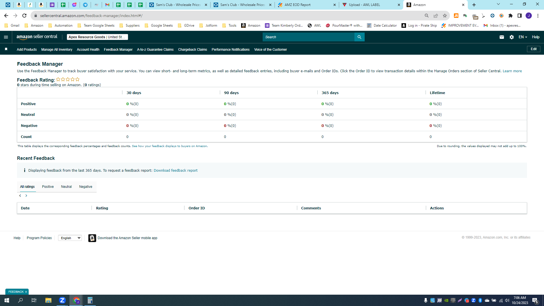Image resolution: width=544 pixels, height=306 pixels.
Task: Go to next feedback page arrow
Action: (x=26, y=195)
